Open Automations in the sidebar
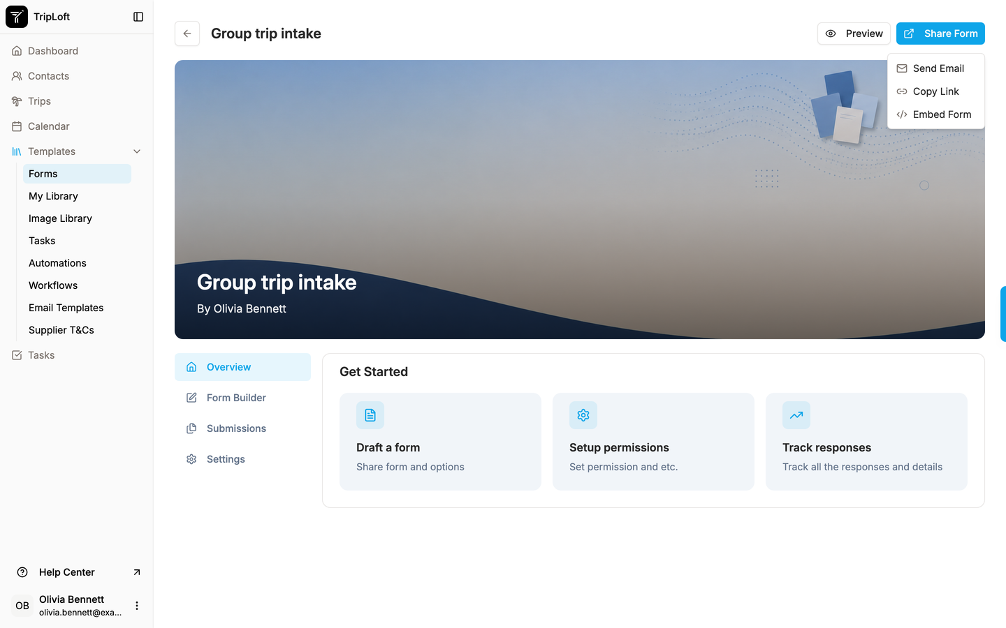1006x628 pixels. coord(77,263)
